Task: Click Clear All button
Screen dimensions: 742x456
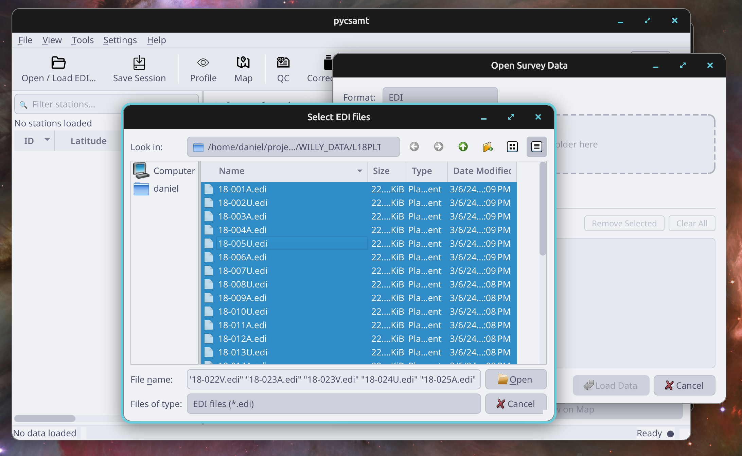Action: 692,223
